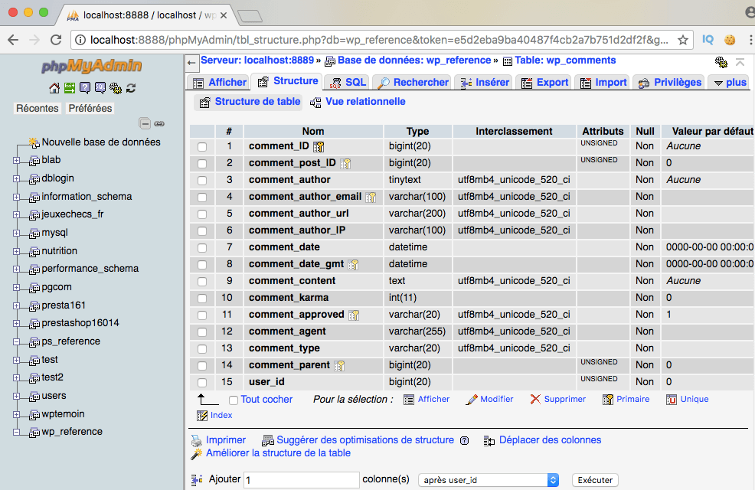The width and height of the screenshot is (755, 490).
Task: Click the help question mark after Suggérer
Action: 464,440
